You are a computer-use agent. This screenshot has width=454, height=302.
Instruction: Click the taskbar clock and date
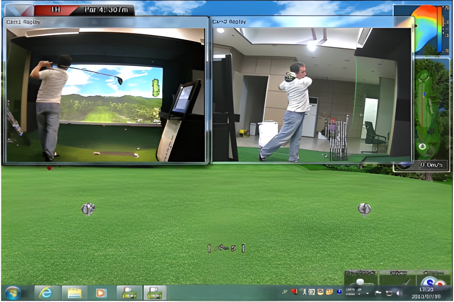(x=427, y=293)
